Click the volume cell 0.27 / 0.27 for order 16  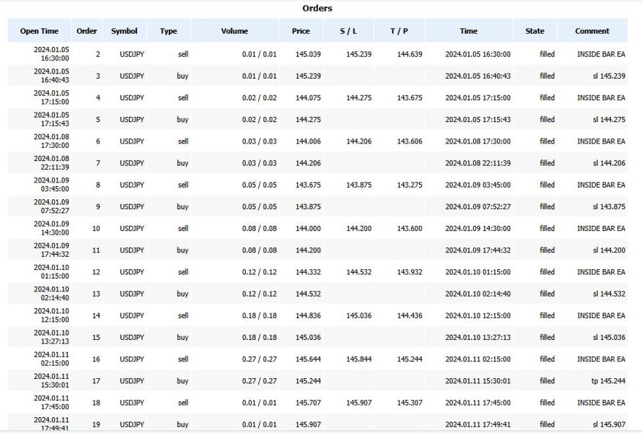[259, 359]
